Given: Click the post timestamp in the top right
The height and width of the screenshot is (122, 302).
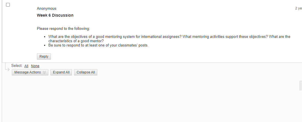Looking at the screenshot, I should pyautogui.click(x=299, y=8).
